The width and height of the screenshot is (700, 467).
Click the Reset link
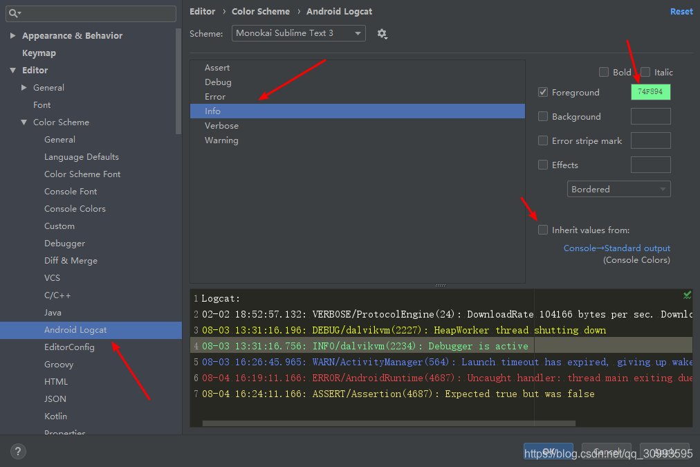click(x=681, y=12)
